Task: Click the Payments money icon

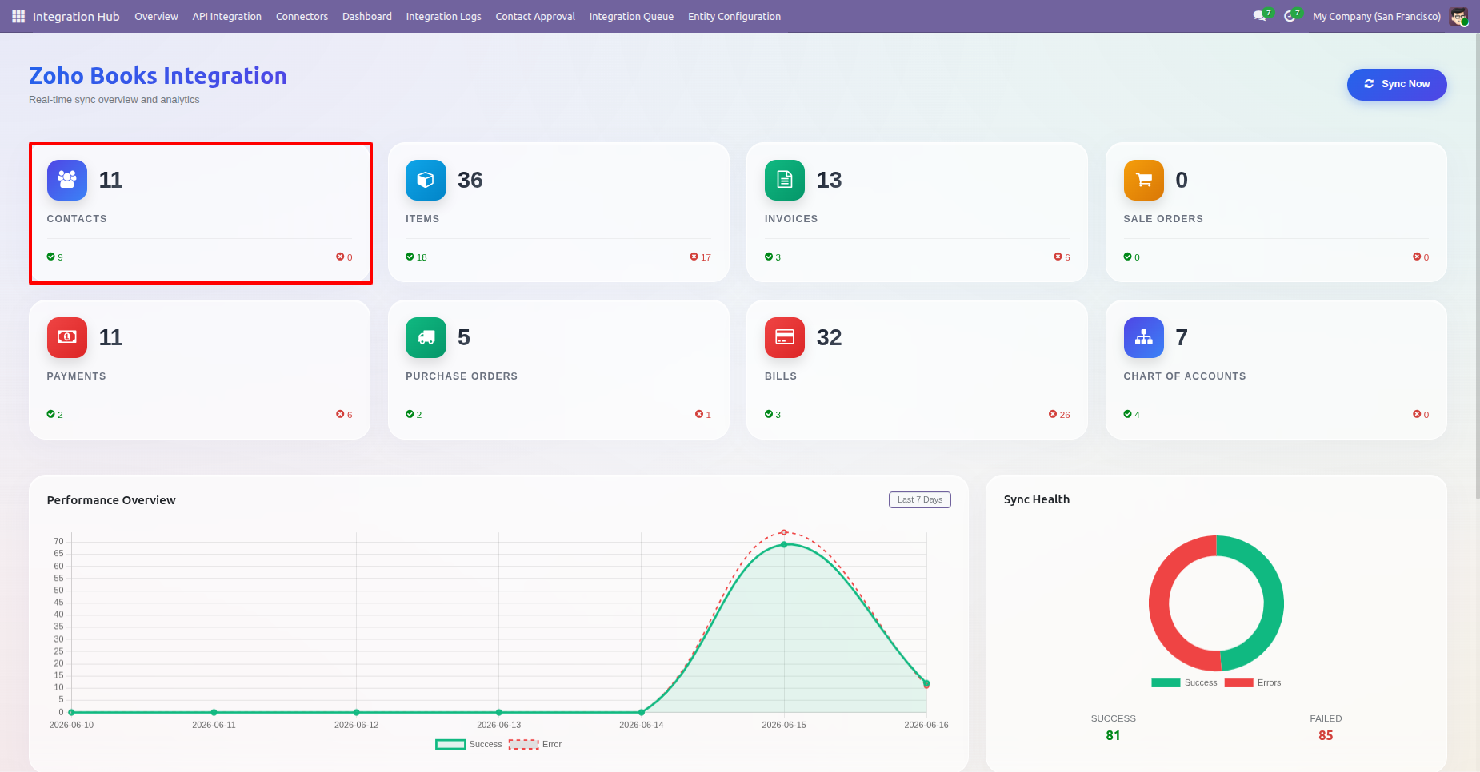Action: pos(67,337)
